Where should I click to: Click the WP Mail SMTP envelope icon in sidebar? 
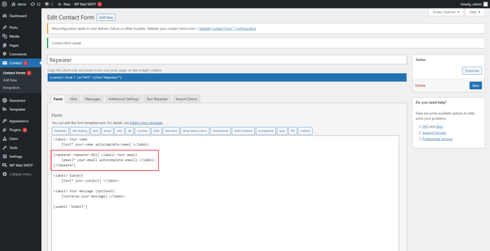[4, 165]
